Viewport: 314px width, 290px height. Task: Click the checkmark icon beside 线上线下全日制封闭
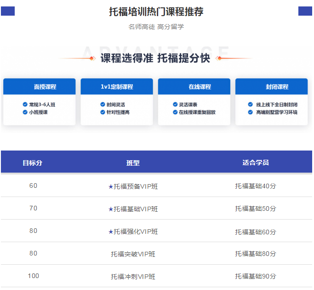pyautogui.click(x=250, y=104)
